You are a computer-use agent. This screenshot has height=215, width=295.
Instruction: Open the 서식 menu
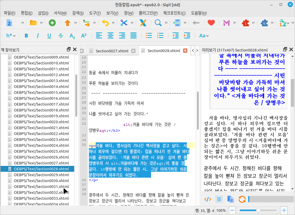pos(60,13)
